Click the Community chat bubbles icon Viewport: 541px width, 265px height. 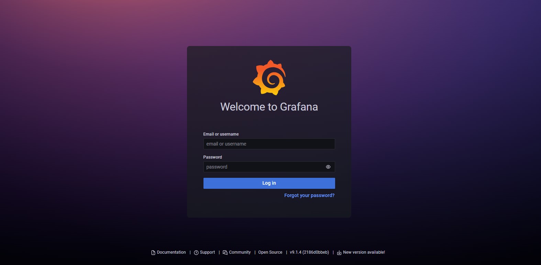point(225,253)
